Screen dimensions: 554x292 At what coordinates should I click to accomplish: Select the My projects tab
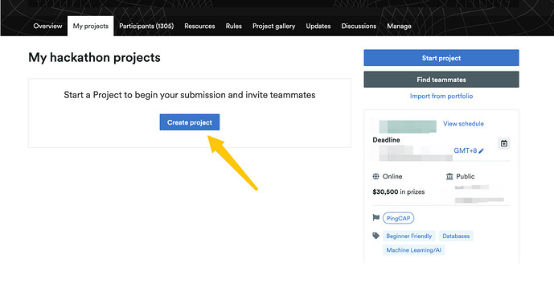[x=90, y=26]
